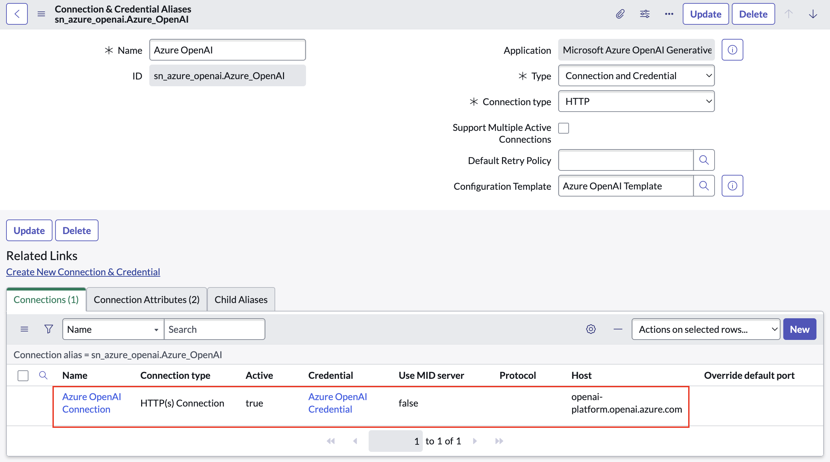Image resolution: width=830 pixels, height=462 pixels.
Task: Click the header Delete button
Action: (753, 14)
